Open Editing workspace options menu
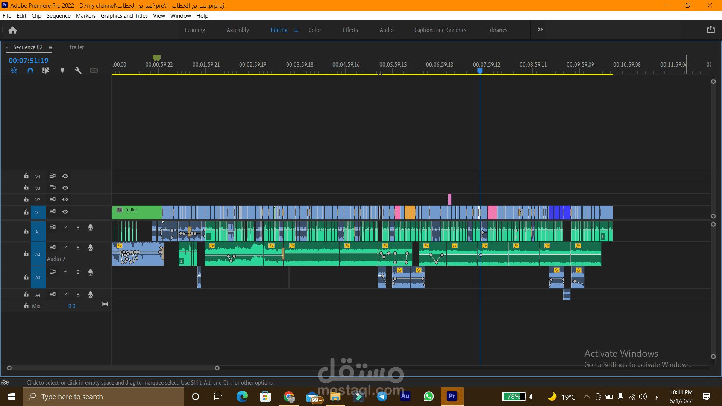722x406 pixels. [296, 30]
